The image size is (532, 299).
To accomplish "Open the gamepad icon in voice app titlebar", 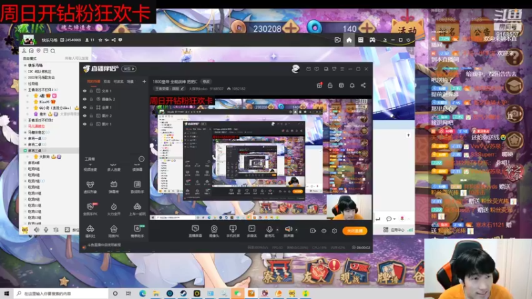I will (x=372, y=40).
